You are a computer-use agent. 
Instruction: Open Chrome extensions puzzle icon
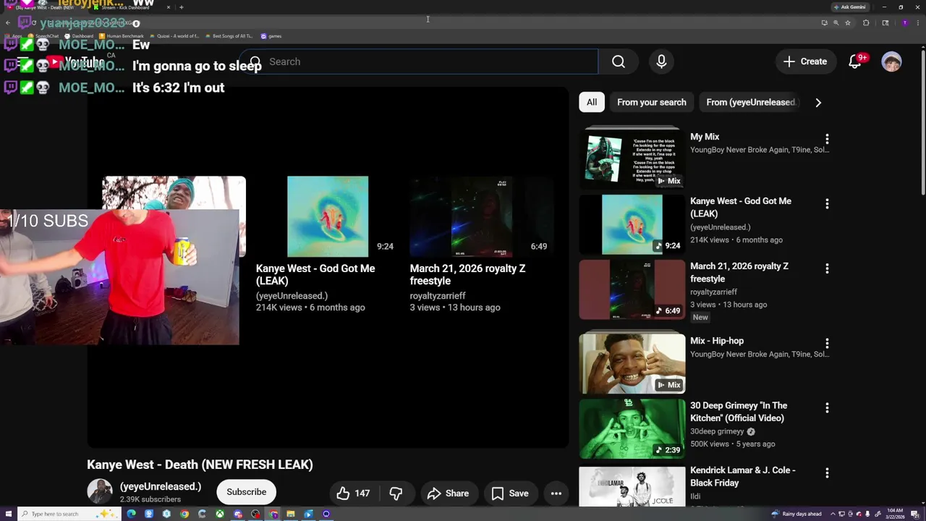866,23
